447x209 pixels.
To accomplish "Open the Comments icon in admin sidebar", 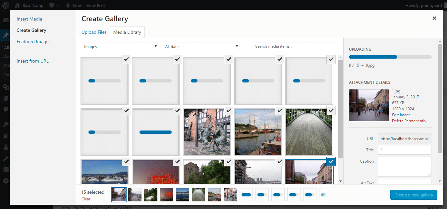I will point(6,109).
